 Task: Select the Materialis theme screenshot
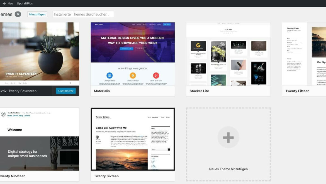(133, 54)
